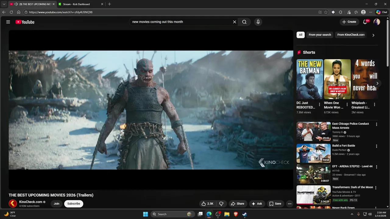Click the Create button
The image size is (390, 219).
(x=349, y=22)
